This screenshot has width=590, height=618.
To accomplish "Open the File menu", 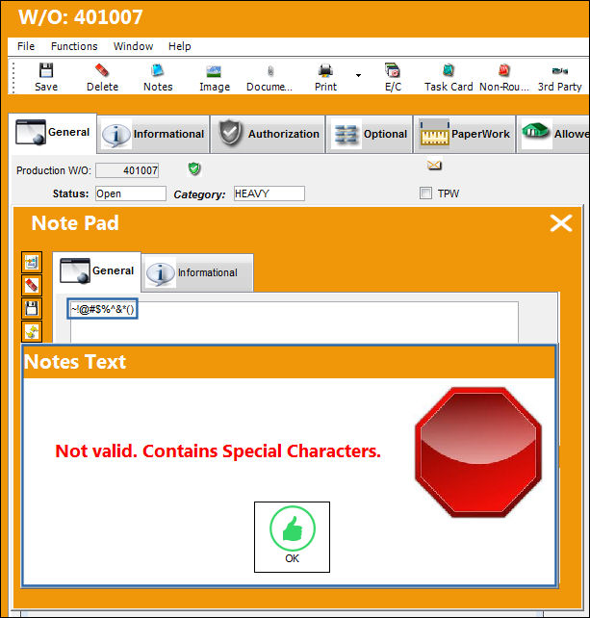I will (26, 46).
